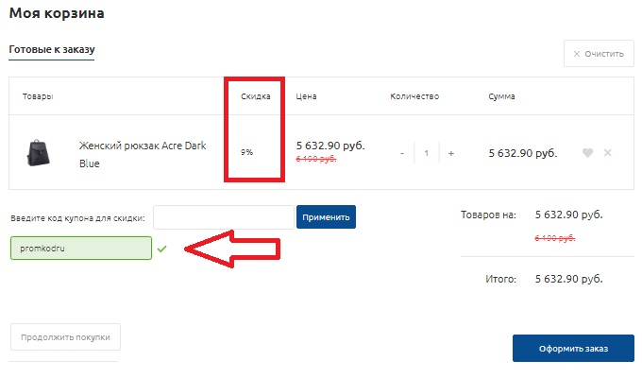Click the Товары column header
The width and height of the screenshot is (642, 378).
pos(38,96)
